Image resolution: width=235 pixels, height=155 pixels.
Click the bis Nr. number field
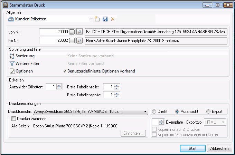point(54,40)
